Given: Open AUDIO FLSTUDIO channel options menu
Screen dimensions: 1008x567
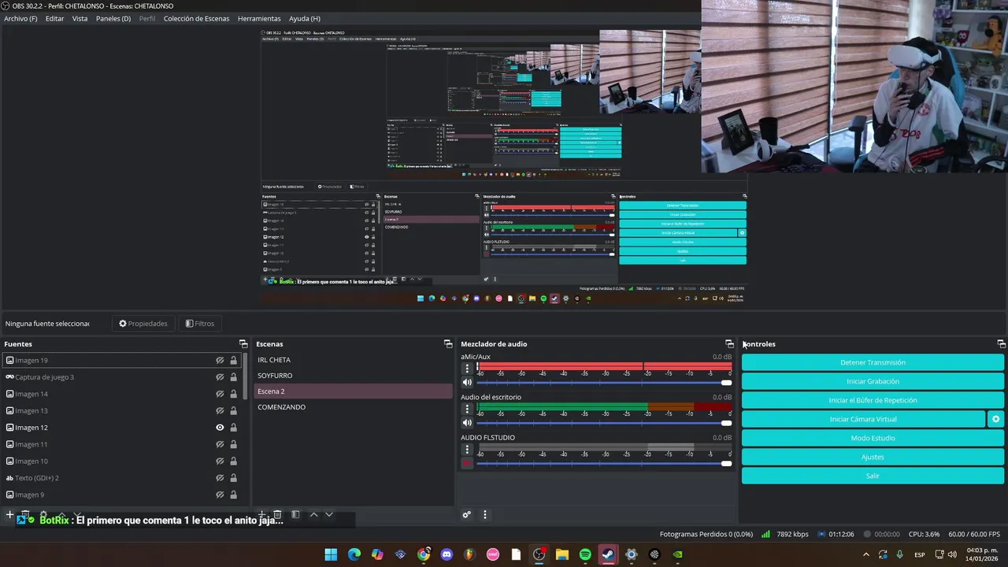Looking at the screenshot, I should pyautogui.click(x=467, y=449).
